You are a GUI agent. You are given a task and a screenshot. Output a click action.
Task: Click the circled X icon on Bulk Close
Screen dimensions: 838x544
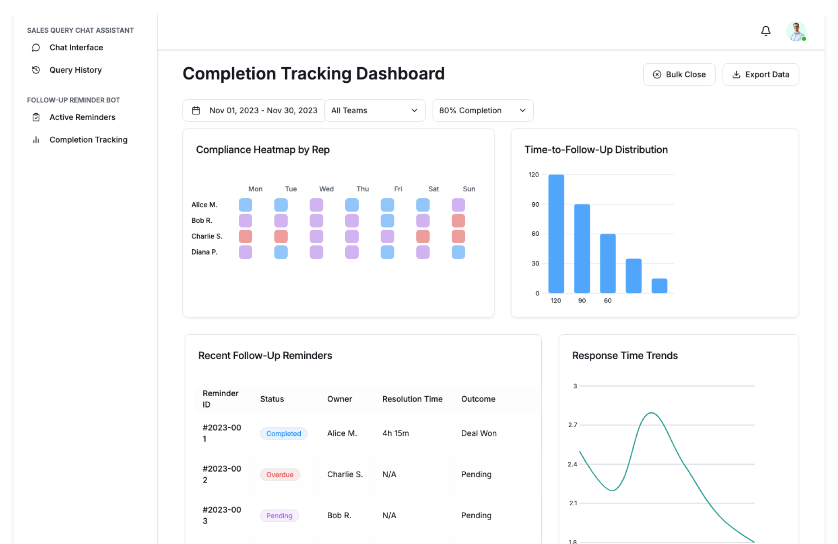tap(656, 75)
